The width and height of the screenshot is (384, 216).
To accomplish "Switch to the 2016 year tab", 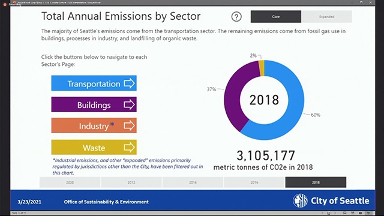I will [x=254, y=182].
